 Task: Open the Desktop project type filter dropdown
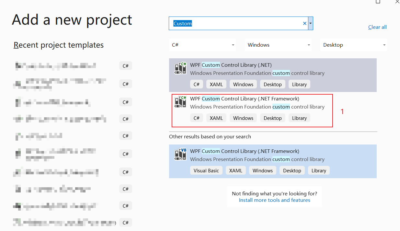[353, 45]
